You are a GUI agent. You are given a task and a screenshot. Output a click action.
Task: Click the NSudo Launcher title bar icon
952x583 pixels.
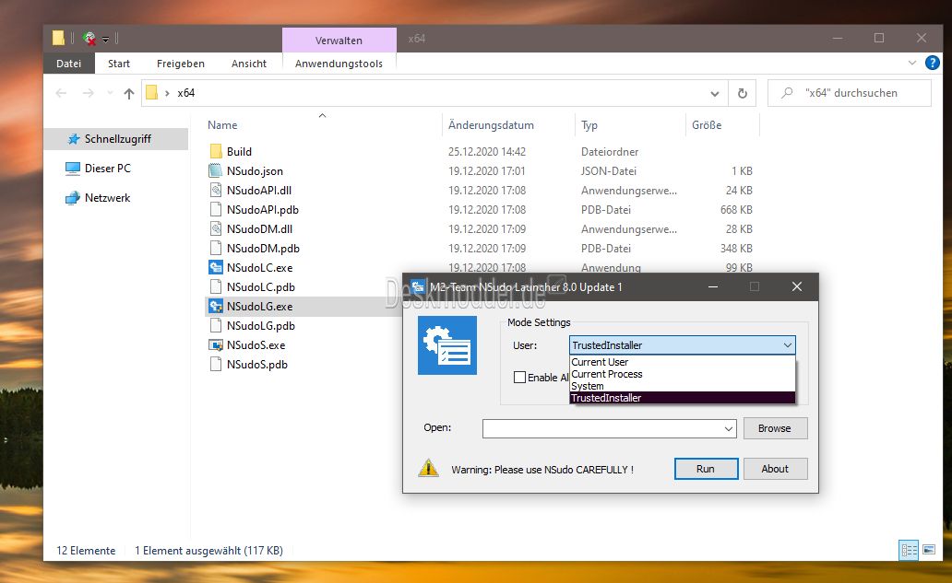(418, 286)
